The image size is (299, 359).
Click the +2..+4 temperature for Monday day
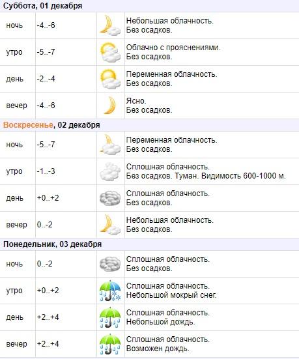pos(48,317)
